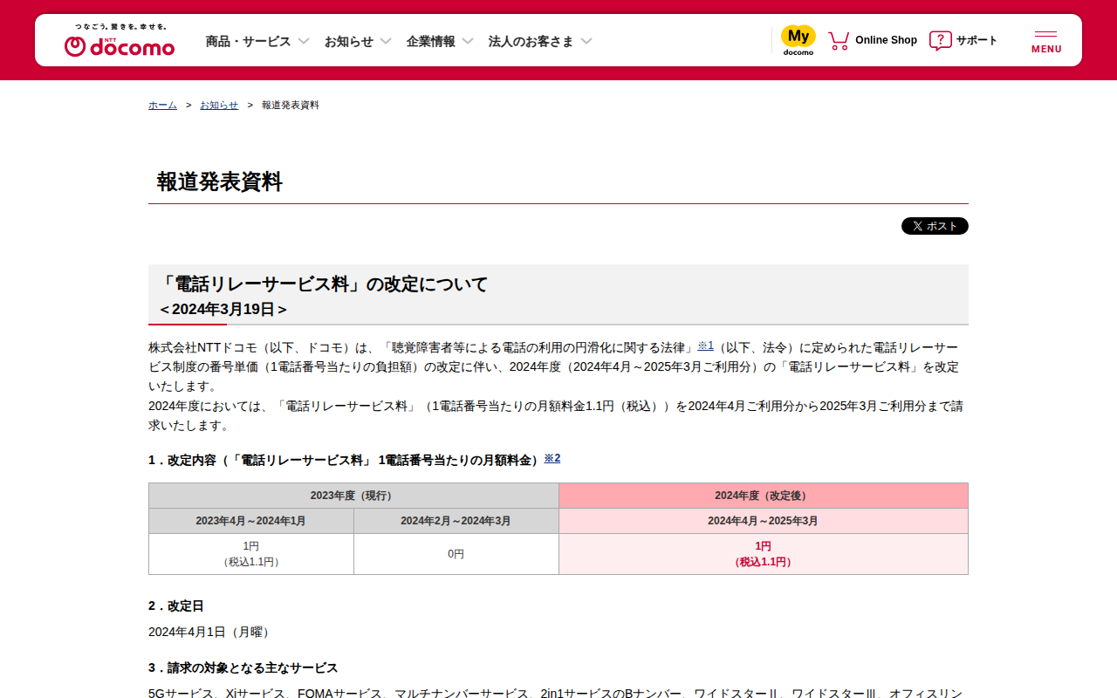Click the support question mark icon
The width and height of the screenshot is (1117, 698).
point(940,40)
